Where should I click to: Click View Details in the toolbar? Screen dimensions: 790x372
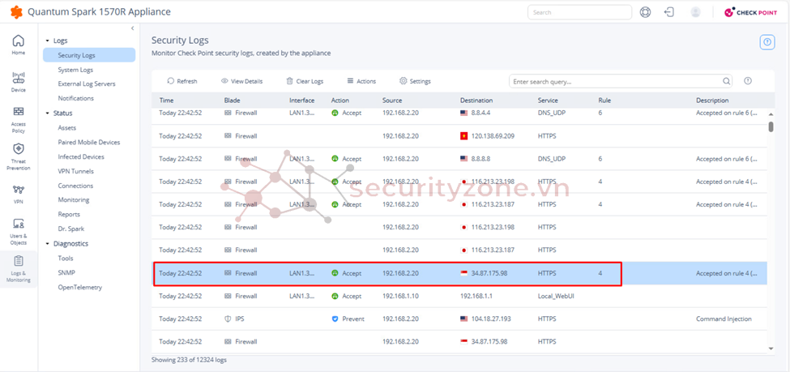pos(241,81)
